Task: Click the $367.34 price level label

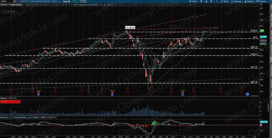Action: pyautogui.click(x=254, y=82)
